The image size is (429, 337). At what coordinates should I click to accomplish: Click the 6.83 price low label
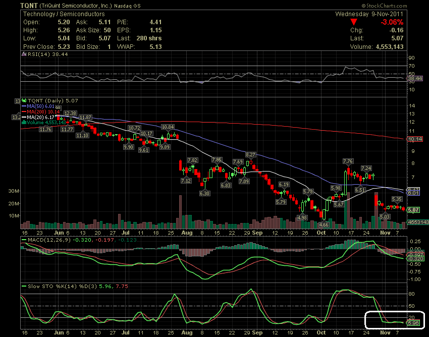(x=226, y=185)
